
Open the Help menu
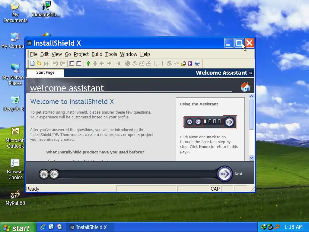[145, 54]
